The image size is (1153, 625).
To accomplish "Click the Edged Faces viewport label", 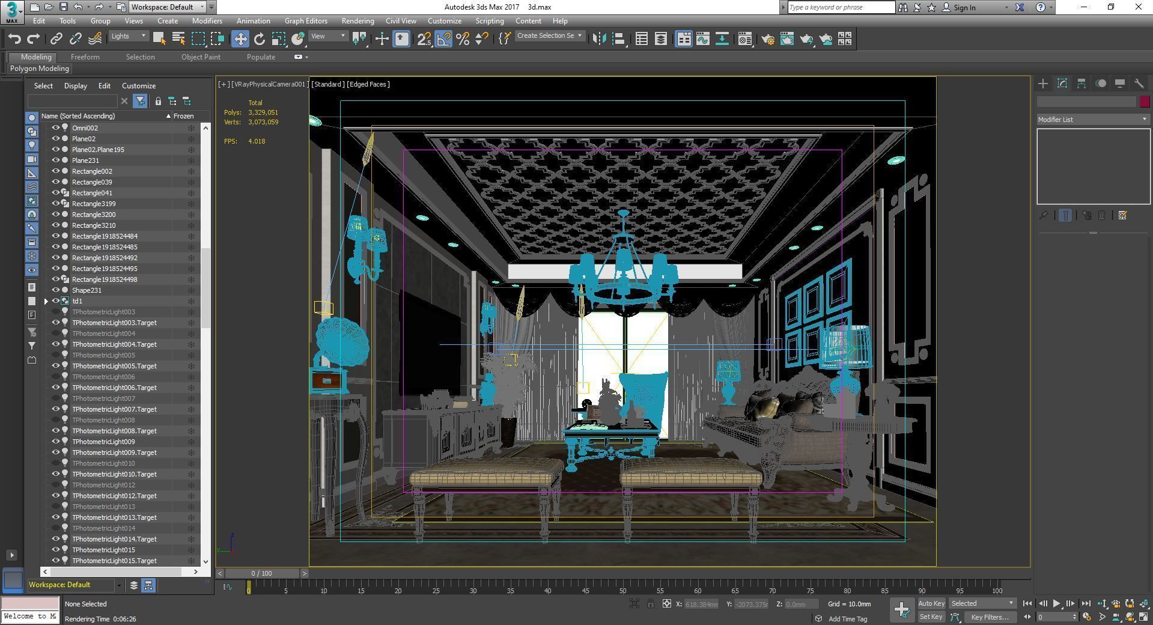I will (x=368, y=84).
